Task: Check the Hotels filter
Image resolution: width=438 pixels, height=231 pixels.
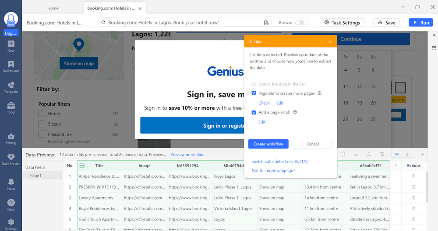Action: (42, 114)
